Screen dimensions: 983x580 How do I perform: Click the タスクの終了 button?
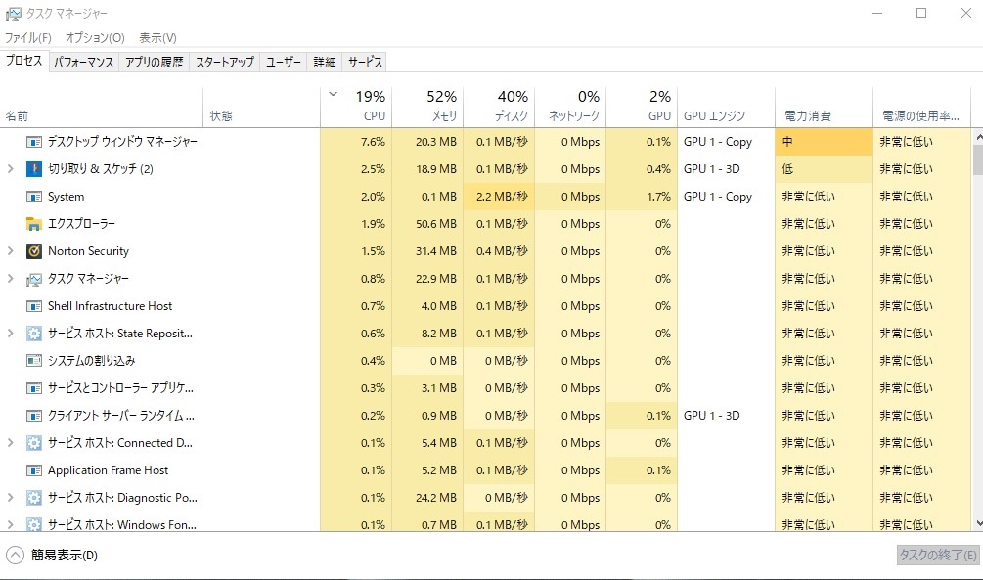(937, 556)
